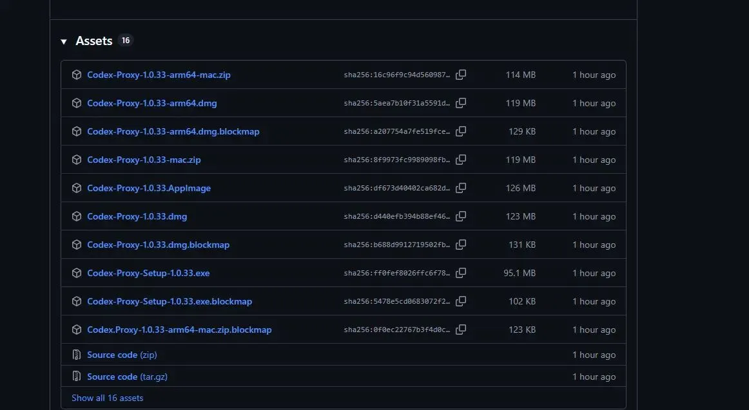This screenshot has height=410, width=749.
Task: Copy hash for Codex.Proxy-1.0.33-arm64-mac.zip.blockmap
Action: (461, 330)
